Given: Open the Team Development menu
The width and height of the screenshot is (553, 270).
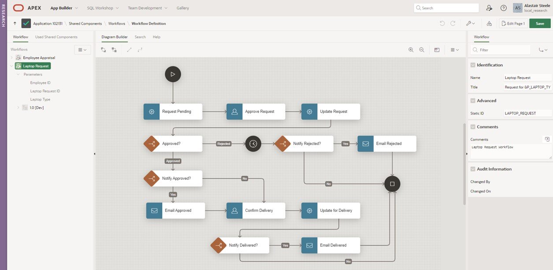Looking at the screenshot, I should [148, 8].
